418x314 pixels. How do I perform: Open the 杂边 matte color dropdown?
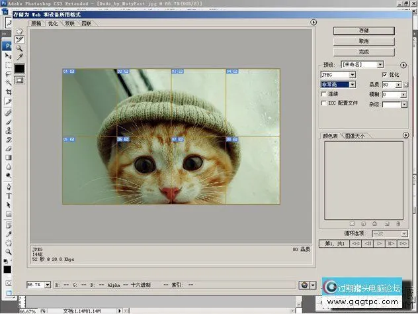coord(404,105)
